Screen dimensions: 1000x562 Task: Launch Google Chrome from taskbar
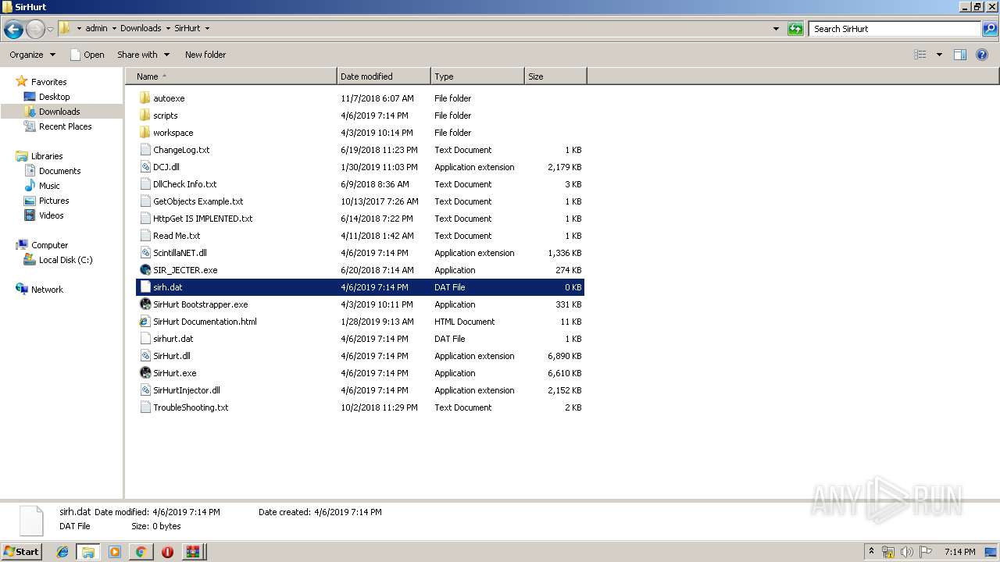click(x=141, y=552)
